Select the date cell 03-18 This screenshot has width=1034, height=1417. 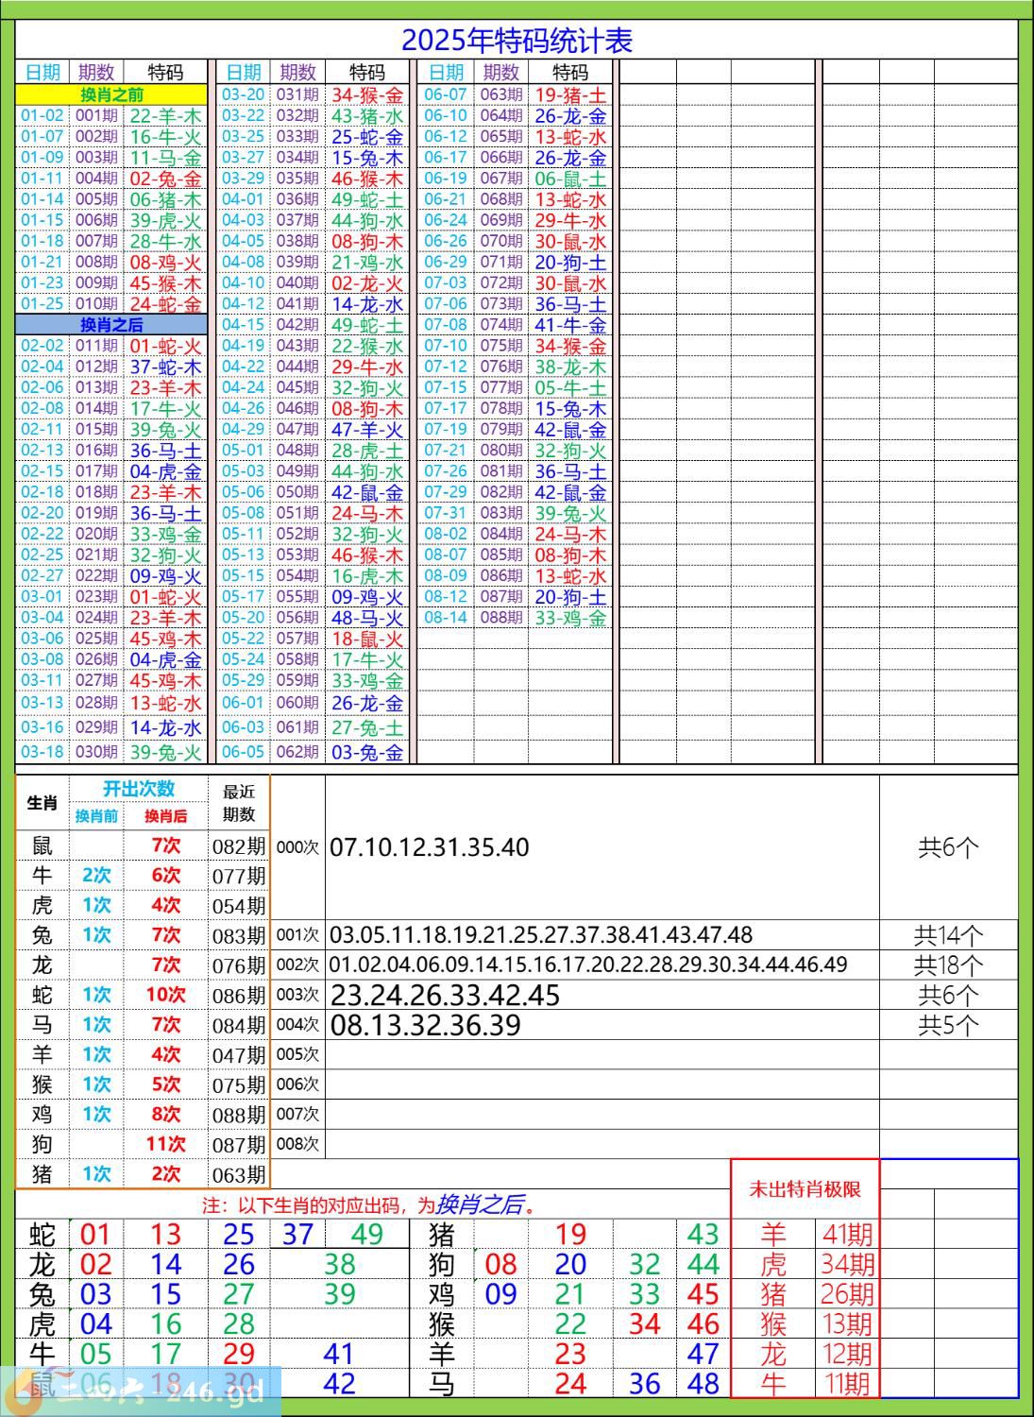tap(42, 752)
